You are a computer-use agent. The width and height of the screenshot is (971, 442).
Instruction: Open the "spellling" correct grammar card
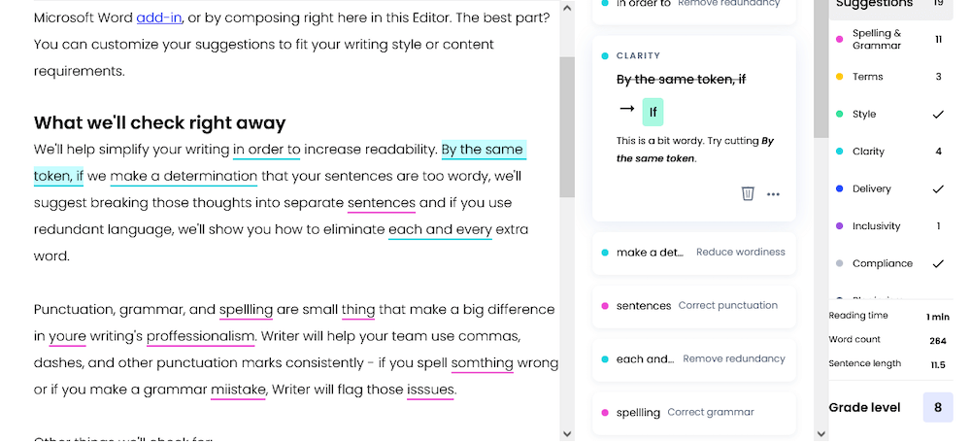(694, 413)
